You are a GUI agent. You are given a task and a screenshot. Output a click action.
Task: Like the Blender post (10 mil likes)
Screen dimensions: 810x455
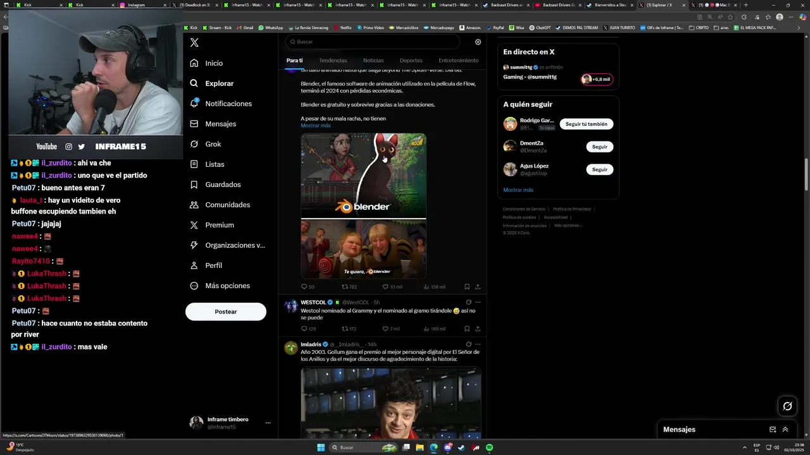(x=392, y=287)
